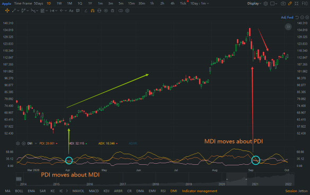
Task: Open the Display dropdown menu
Action: coord(254,3)
